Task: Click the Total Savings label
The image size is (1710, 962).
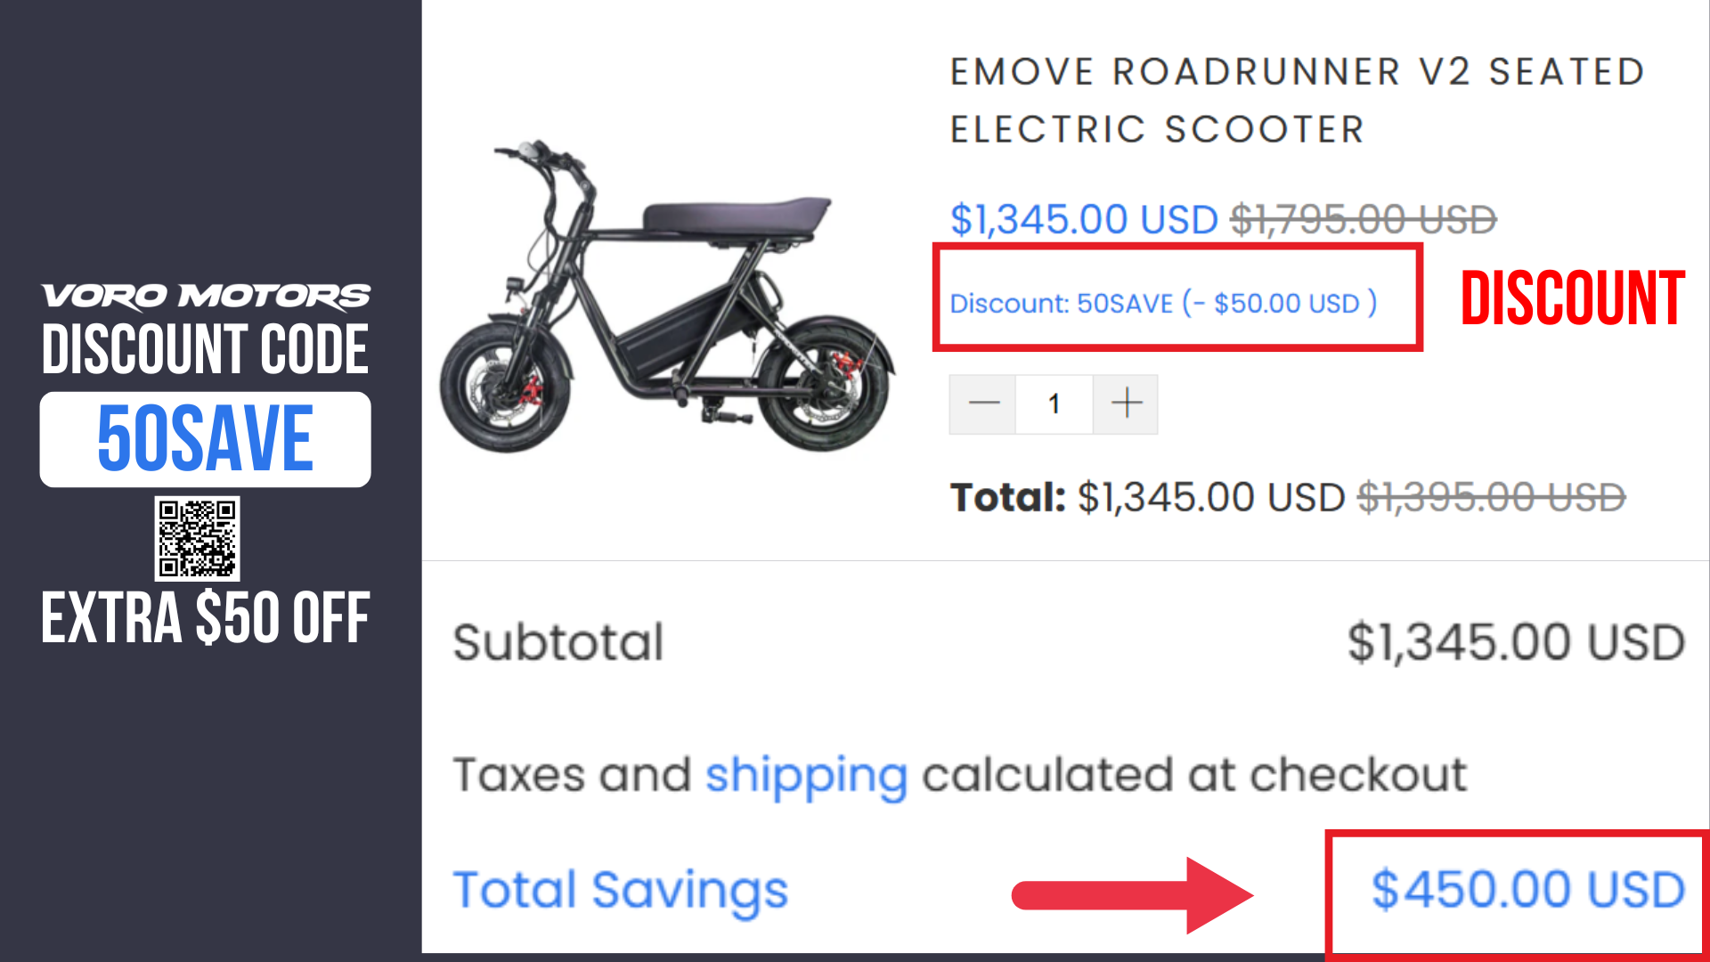Action: pos(621,891)
